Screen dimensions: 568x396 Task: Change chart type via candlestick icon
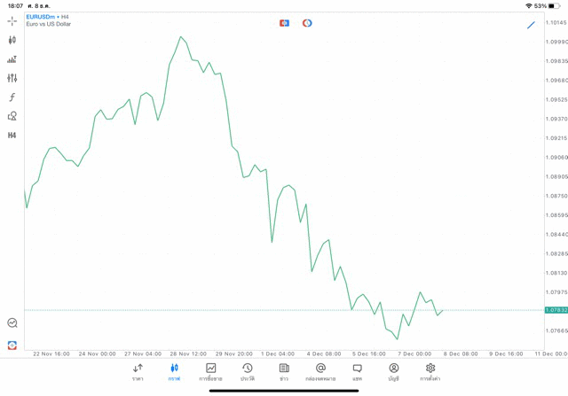coord(12,40)
